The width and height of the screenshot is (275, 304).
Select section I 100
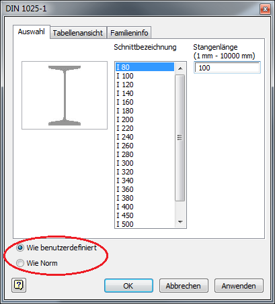pyautogui.click(x=145, y=76)
